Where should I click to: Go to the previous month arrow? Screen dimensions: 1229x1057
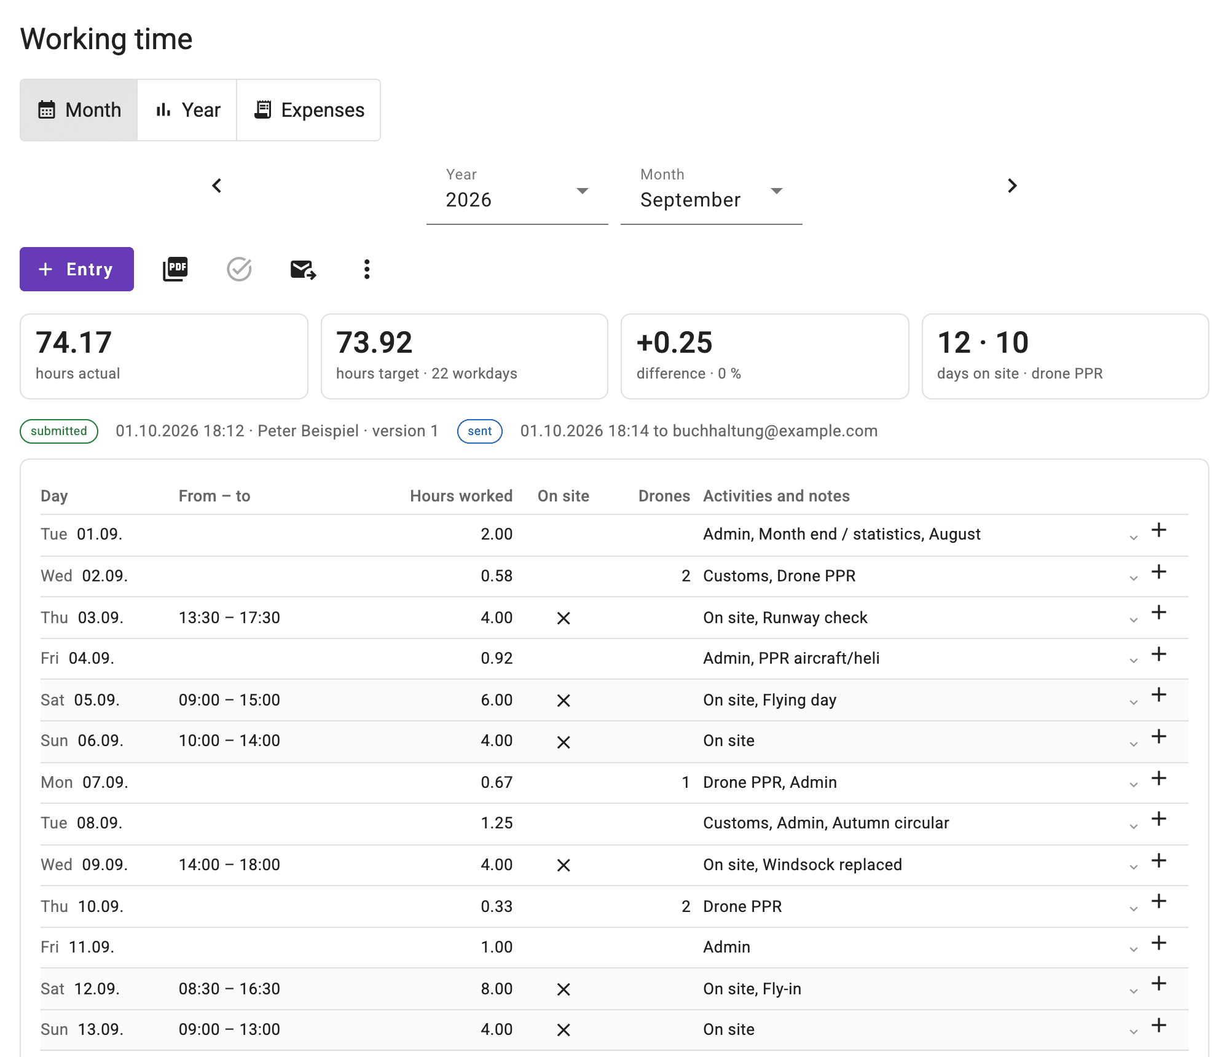(217, 186)
